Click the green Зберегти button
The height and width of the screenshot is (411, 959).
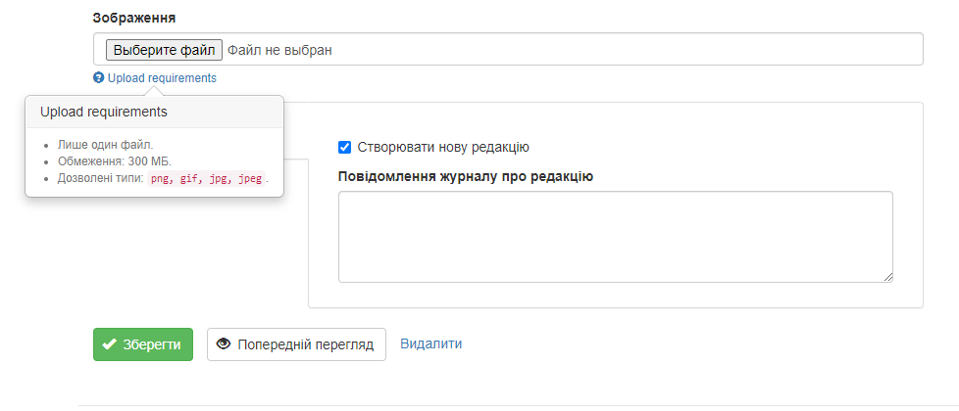point(143,344)
